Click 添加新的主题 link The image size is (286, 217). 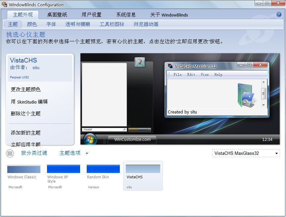click(x=25, y=133)
